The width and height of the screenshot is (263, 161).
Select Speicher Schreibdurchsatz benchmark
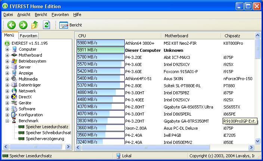click(49, 133)
